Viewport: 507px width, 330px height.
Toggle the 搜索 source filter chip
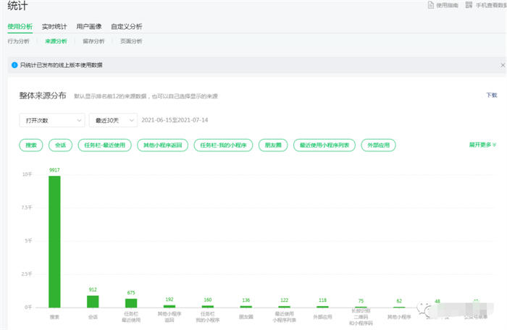click(x=31, y=145)
